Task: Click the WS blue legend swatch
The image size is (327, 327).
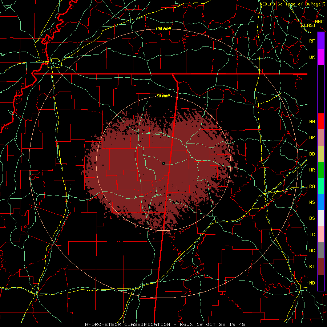Action: click(x=321, y=202)
